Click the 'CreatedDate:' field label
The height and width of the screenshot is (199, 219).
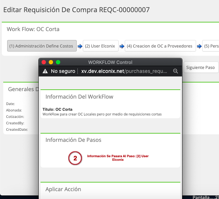(17, 129)
